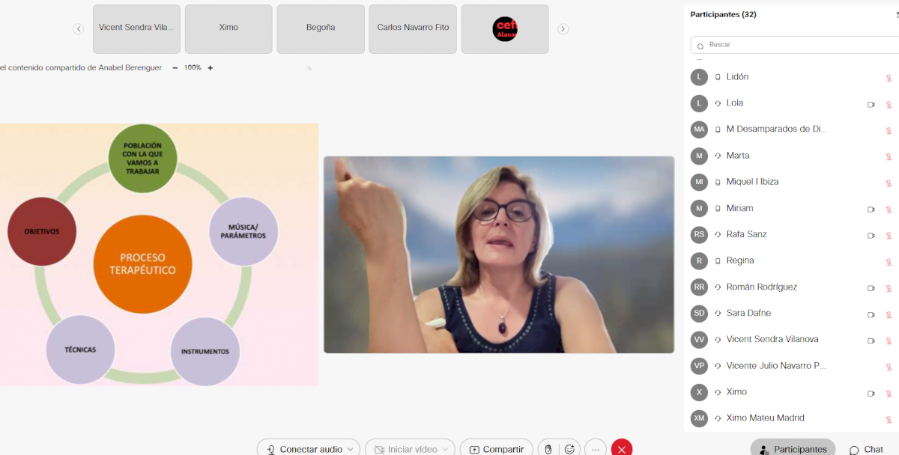Open the more options ellipsis button
899x455 pixels.
[596, 449]
